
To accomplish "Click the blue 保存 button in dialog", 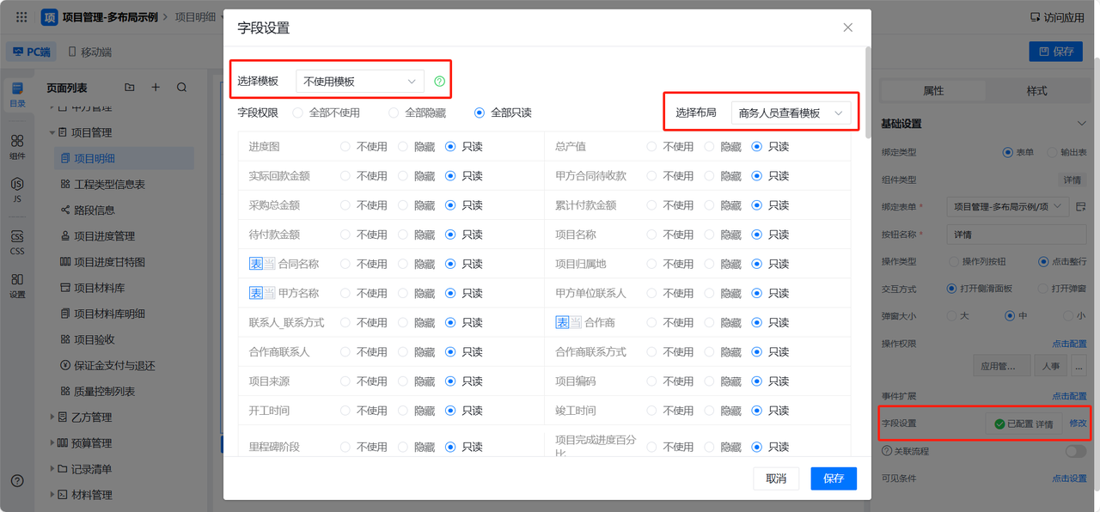I will (833, 478).
